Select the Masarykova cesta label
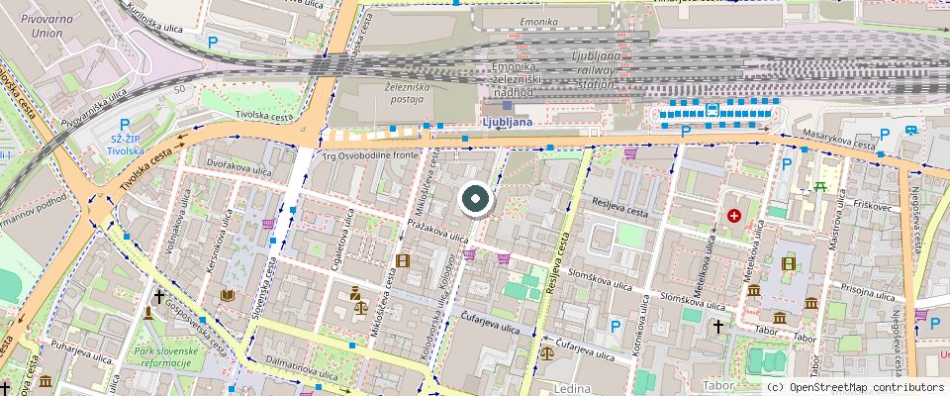950x396 pixels. pyautogui.click(x=838, y=141)
